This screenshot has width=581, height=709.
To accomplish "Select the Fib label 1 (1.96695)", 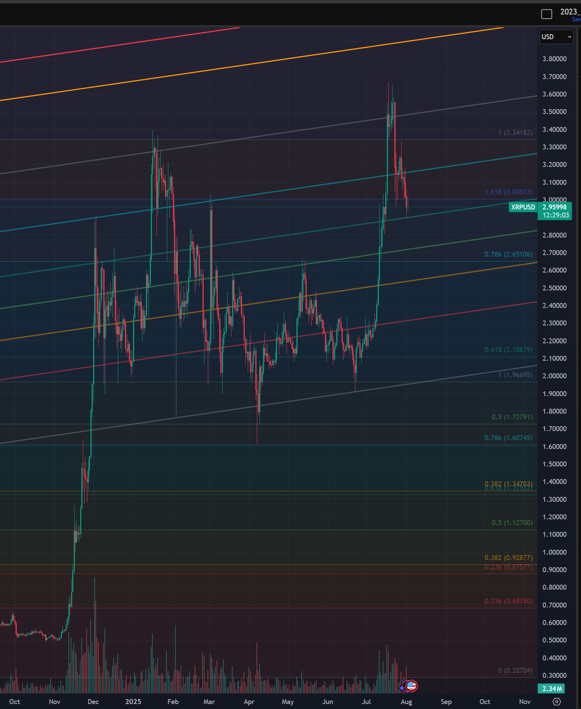I will [x=515, y=375].
